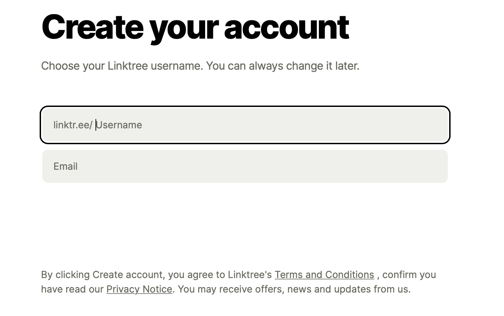Viewport: 504px width, 316px height.
Task: Click the linktr.ee/ prefix in the username box
Action: (73, 125)
